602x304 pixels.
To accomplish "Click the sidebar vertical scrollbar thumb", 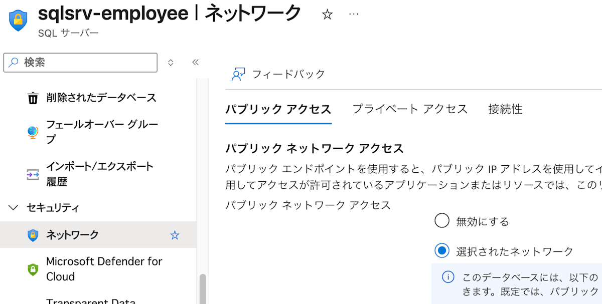I will [x=203, y=288].
